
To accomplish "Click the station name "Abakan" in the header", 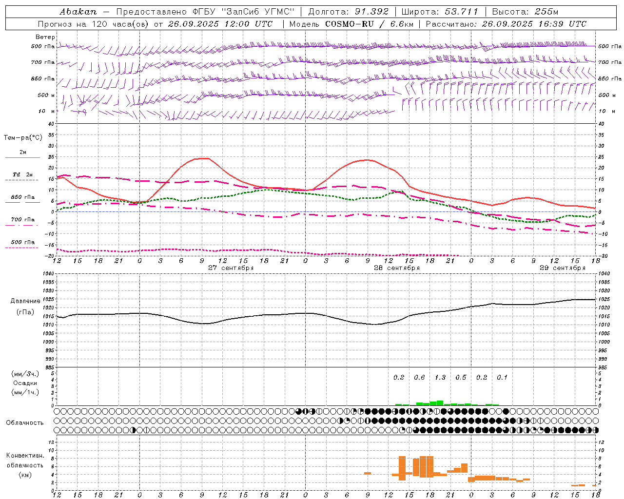I will [78, 12].
